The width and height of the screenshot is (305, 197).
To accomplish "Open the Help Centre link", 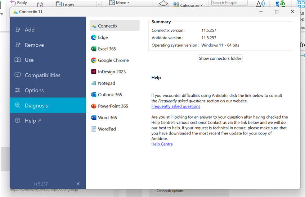I will (162, 144).
